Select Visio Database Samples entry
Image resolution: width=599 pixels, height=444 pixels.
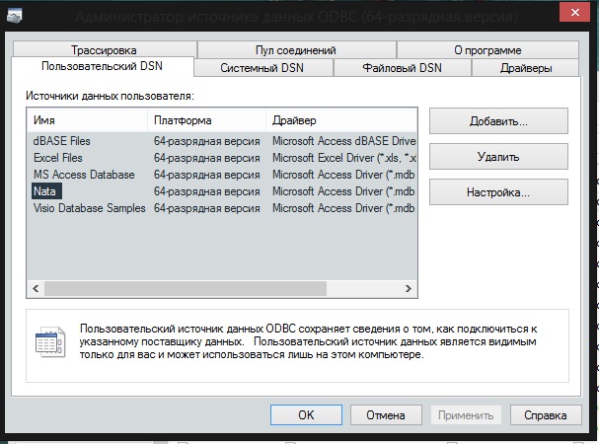(x=90, y=208)
